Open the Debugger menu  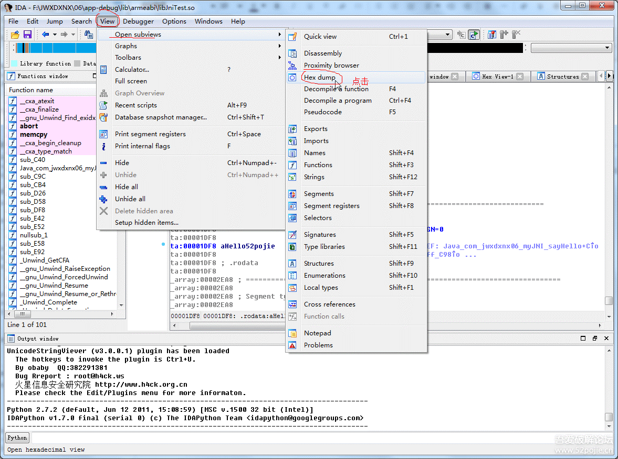point(138,21)
